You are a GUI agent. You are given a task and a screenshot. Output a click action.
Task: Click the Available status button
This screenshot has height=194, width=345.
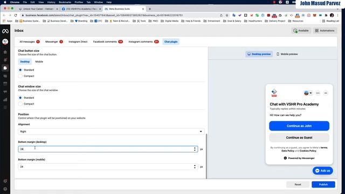pos(301,31)
